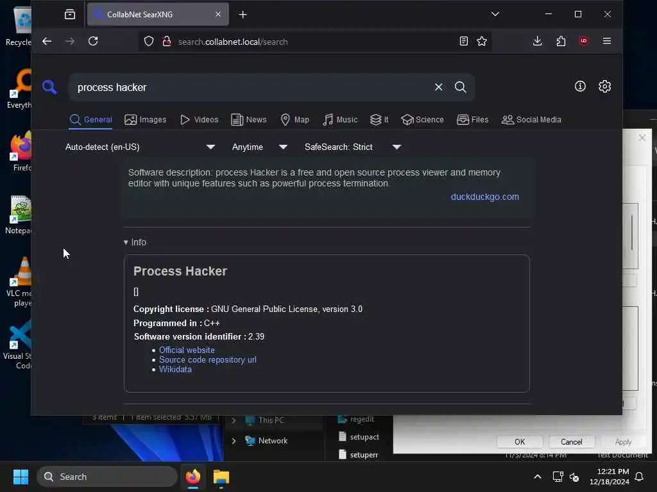Click the tracking protection shield icon

[x=149, y=41]
